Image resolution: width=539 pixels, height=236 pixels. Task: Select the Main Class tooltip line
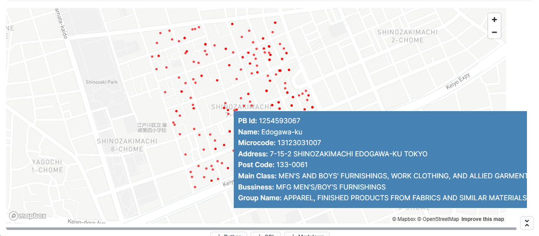click(382, 176)
